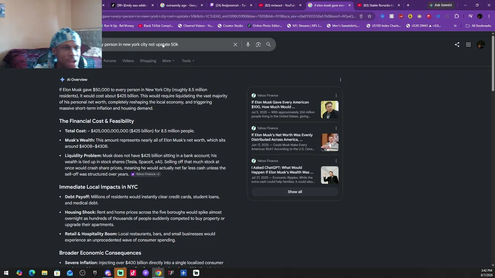Open options for the 'Gave Every American $100' result
This screenshot has width=495, height=278.
336,96
